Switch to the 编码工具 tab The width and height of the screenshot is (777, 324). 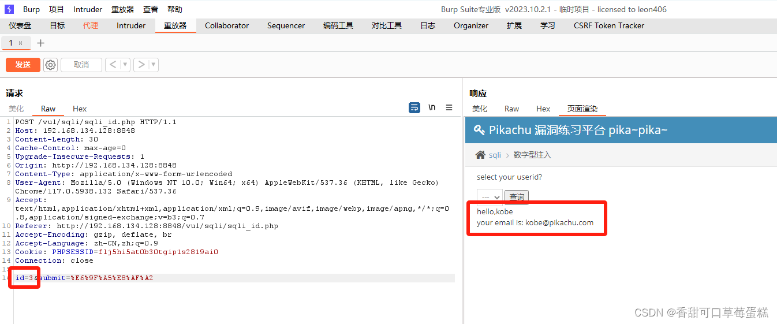pyautogui.click(x=338, y=25)
